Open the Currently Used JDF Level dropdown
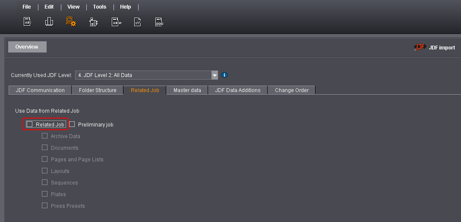 214,75
